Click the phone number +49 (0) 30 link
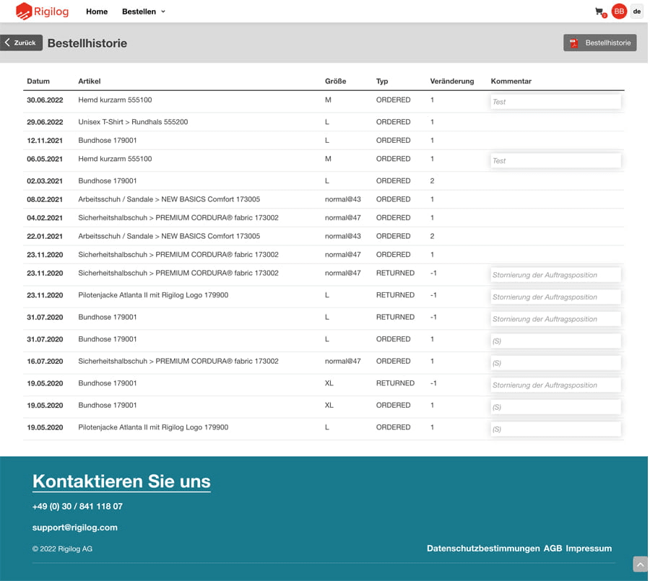The image size is (650, 581). click(x=77, y=507)
